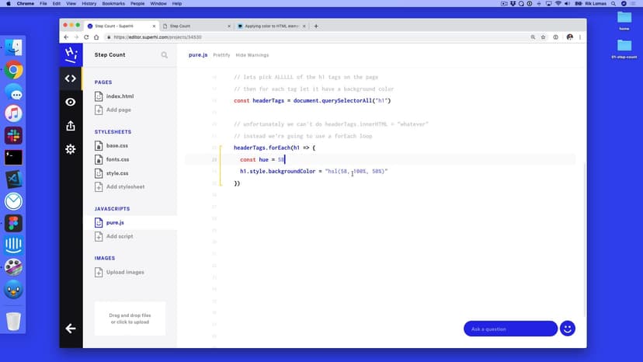The height and width of the screenshot is (362, 643).
Task: Open index.html page file
Action: click(119, 96)
